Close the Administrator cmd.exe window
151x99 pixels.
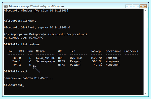[143, 6]
